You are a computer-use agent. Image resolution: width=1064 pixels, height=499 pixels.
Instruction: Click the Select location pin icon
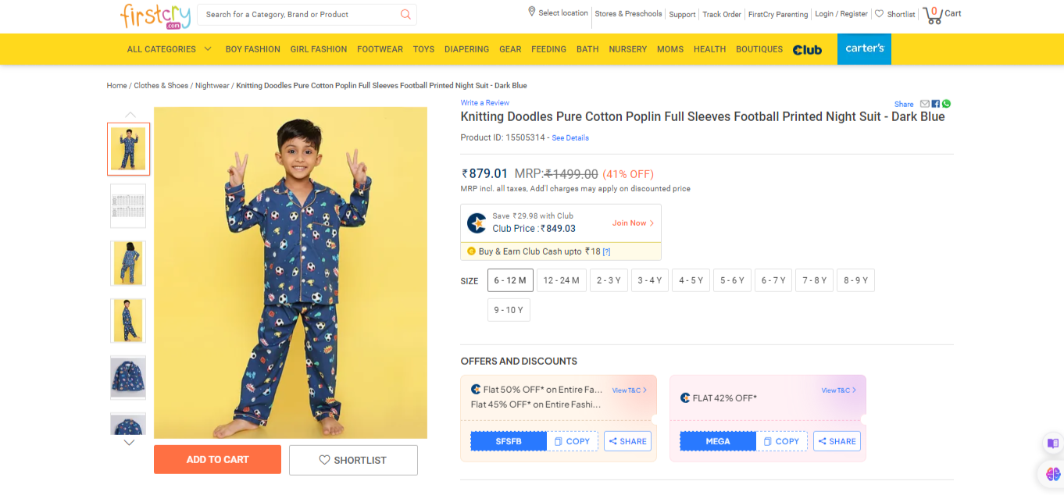(x=532, y=12)
